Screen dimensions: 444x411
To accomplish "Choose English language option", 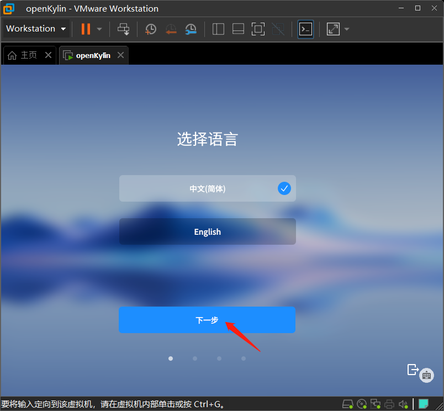I will tap(208, 231).
